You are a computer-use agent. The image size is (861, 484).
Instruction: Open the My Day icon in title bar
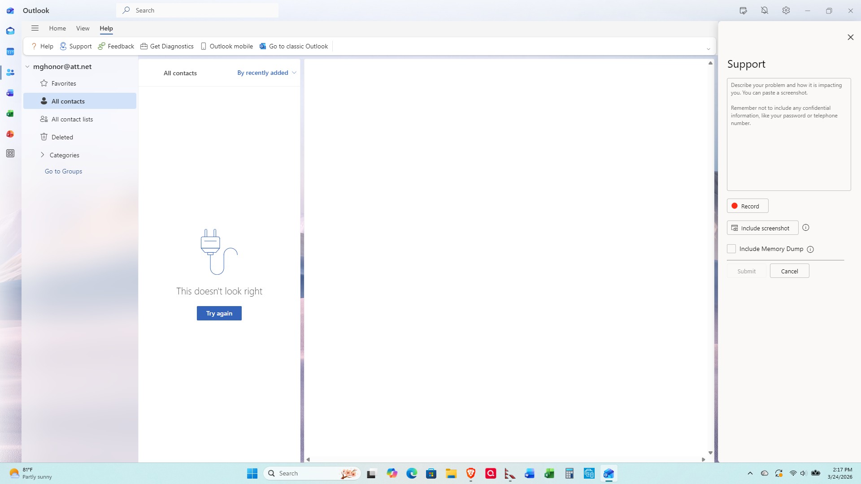click(x=743, y=10)
